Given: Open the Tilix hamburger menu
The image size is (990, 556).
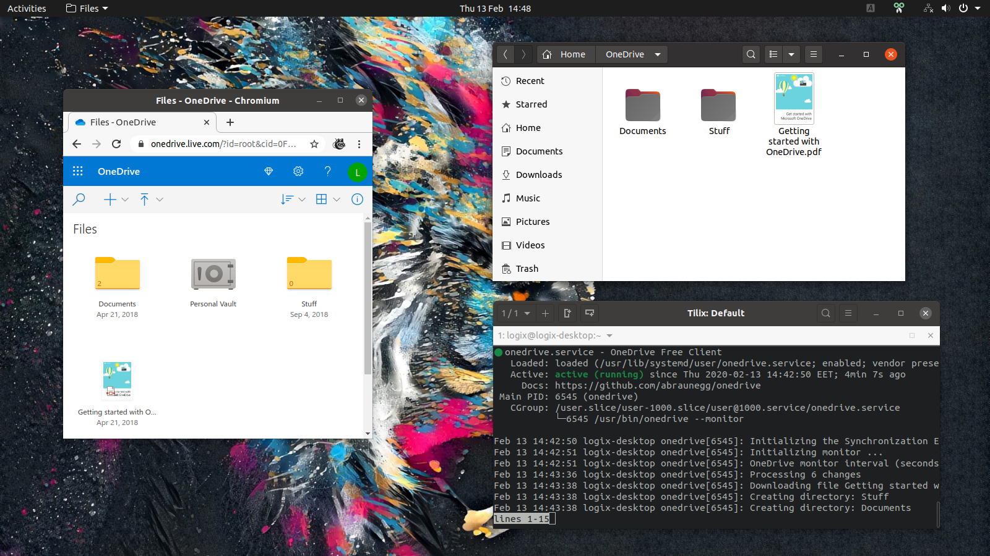Looking at the screenshot, I should click(848, 313).
